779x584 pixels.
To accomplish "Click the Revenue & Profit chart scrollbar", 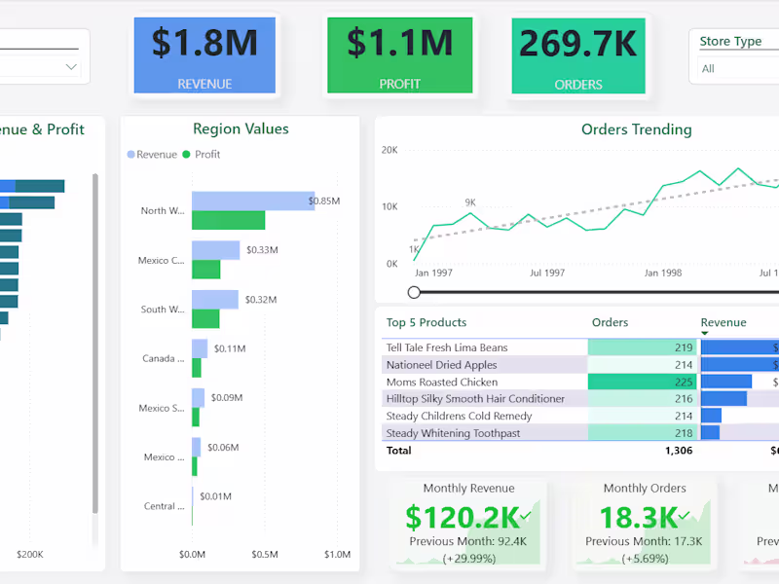I will click(x=94, y=344).
